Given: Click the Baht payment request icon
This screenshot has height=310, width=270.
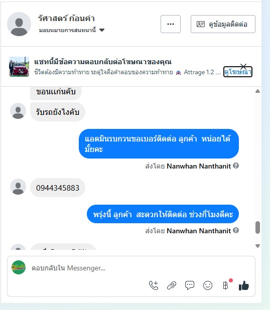Looking at the screenshot, I should click(225, 285).
